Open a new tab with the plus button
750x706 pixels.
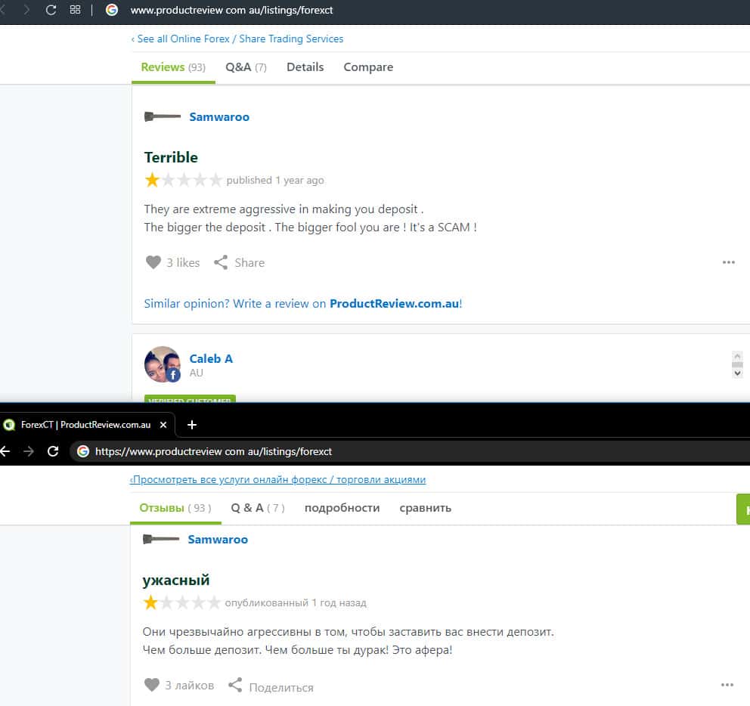click(192, 425)
